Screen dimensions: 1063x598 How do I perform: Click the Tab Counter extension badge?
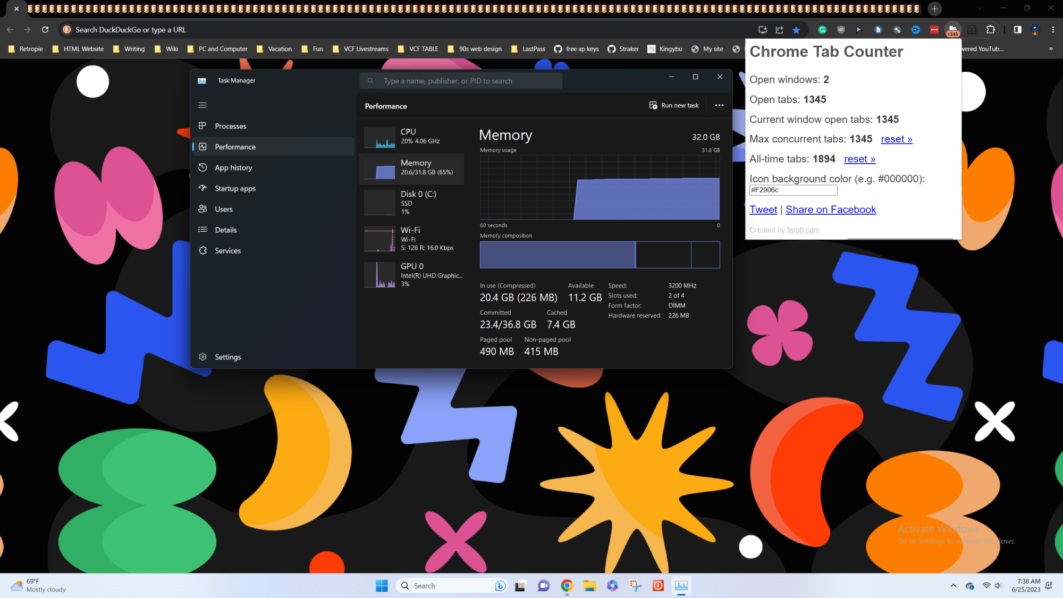tap(953, 30)
